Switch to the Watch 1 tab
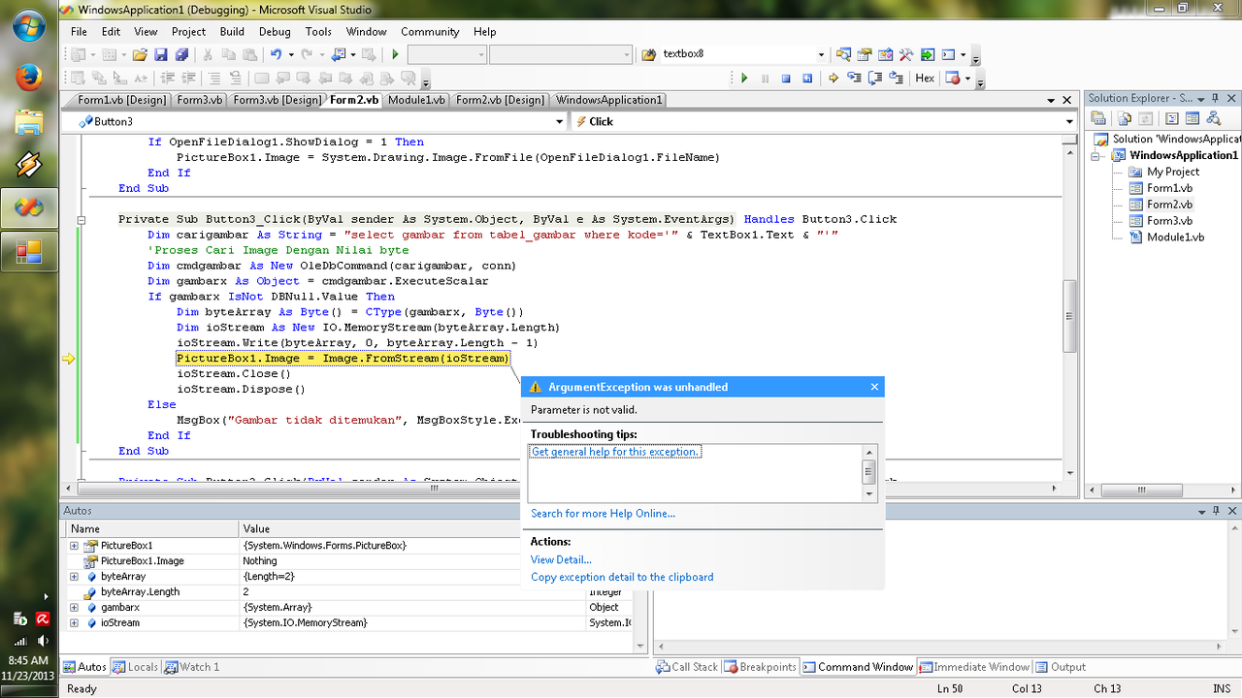 [x=192, y=667]
